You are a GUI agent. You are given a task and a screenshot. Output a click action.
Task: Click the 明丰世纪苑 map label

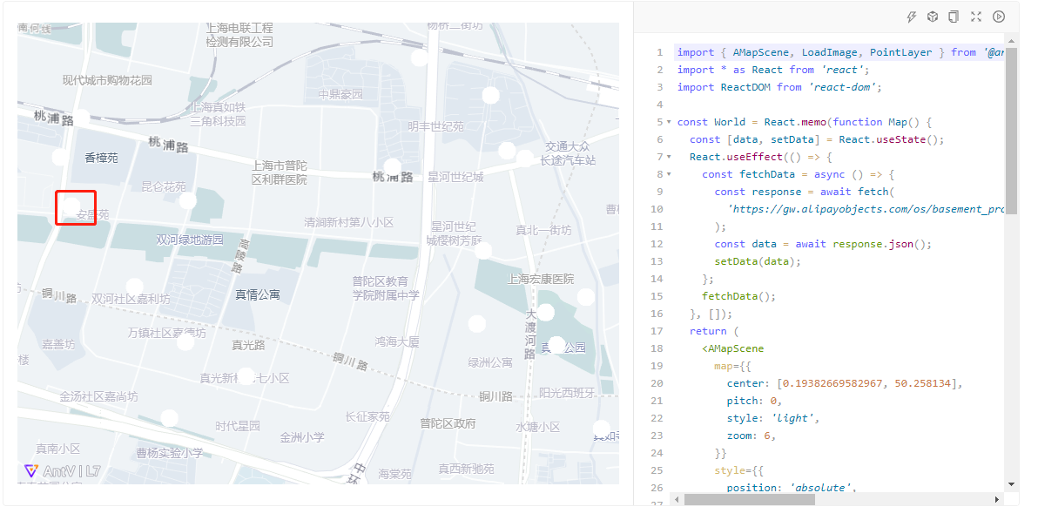(x=435, y=126)
